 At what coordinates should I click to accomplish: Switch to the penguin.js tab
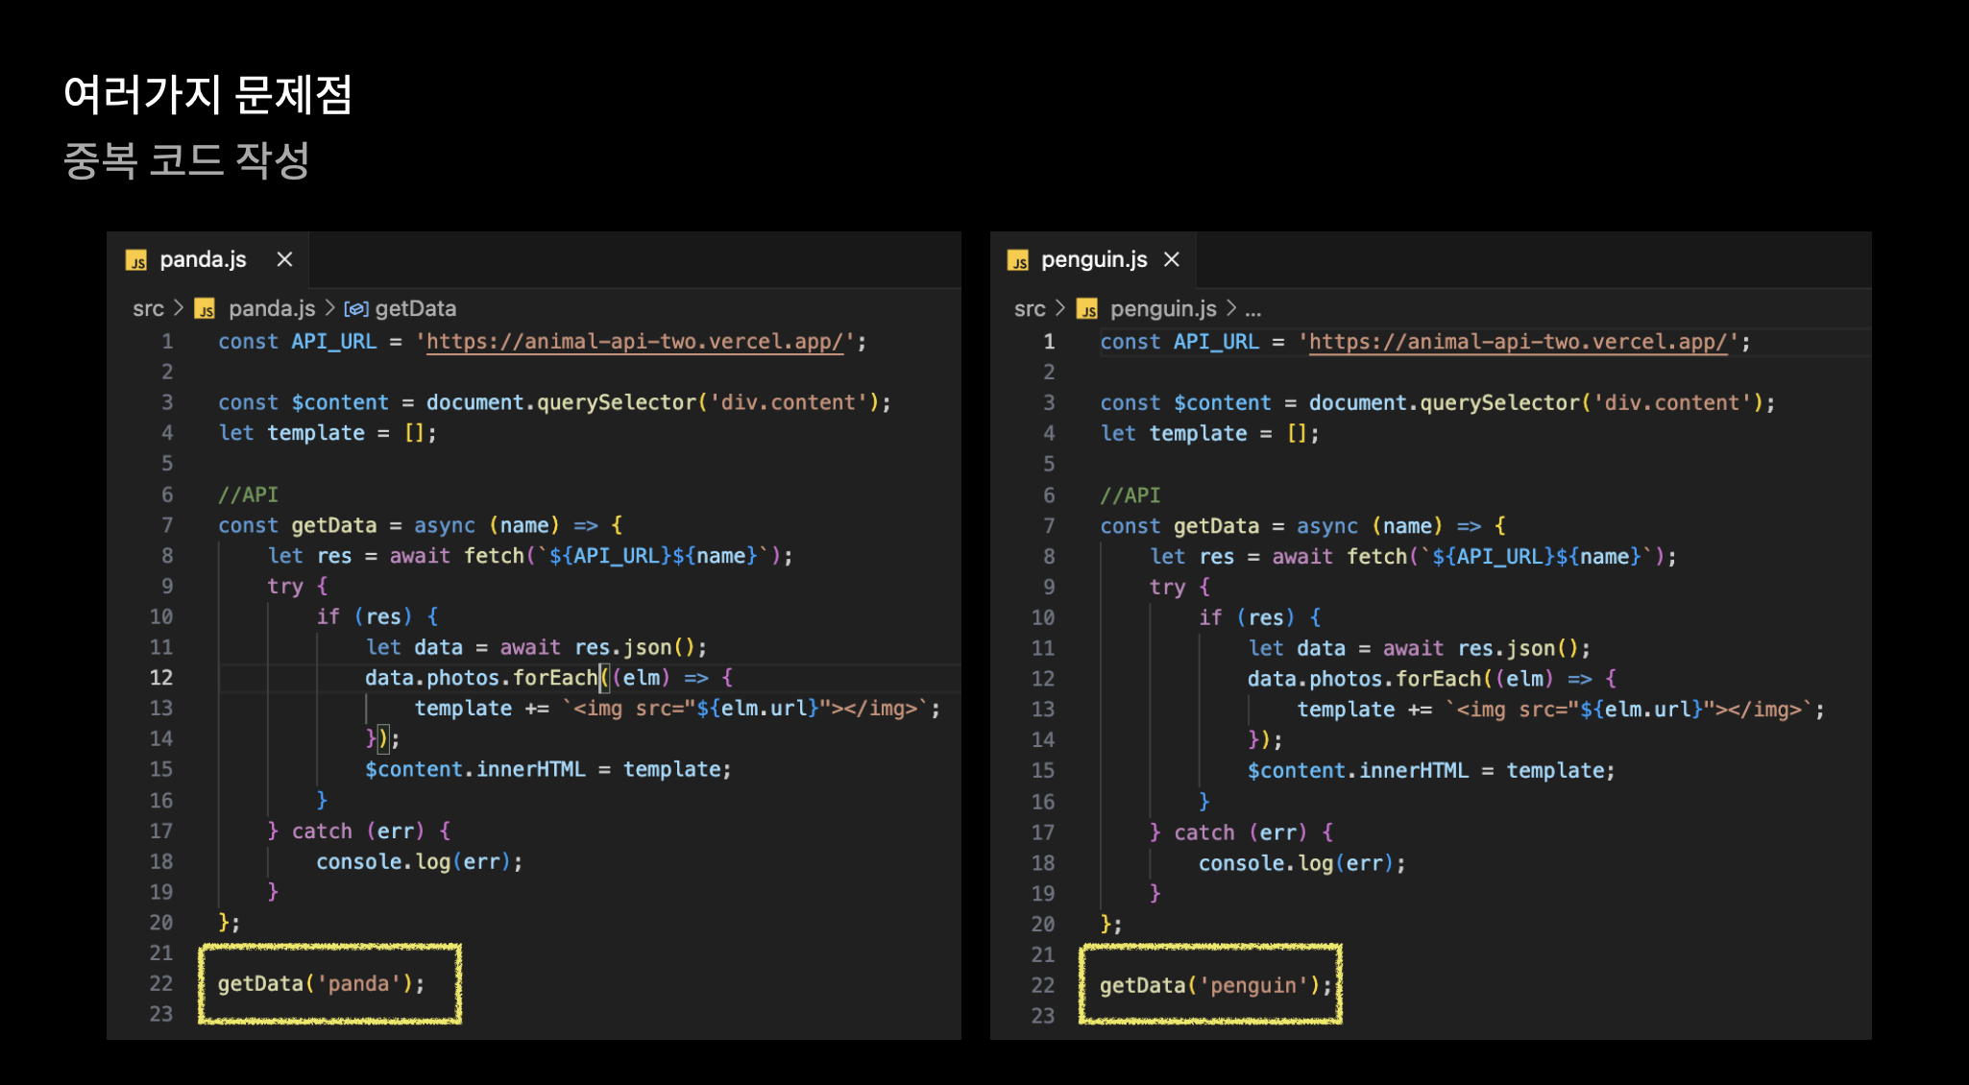(x=1093, y=259)
